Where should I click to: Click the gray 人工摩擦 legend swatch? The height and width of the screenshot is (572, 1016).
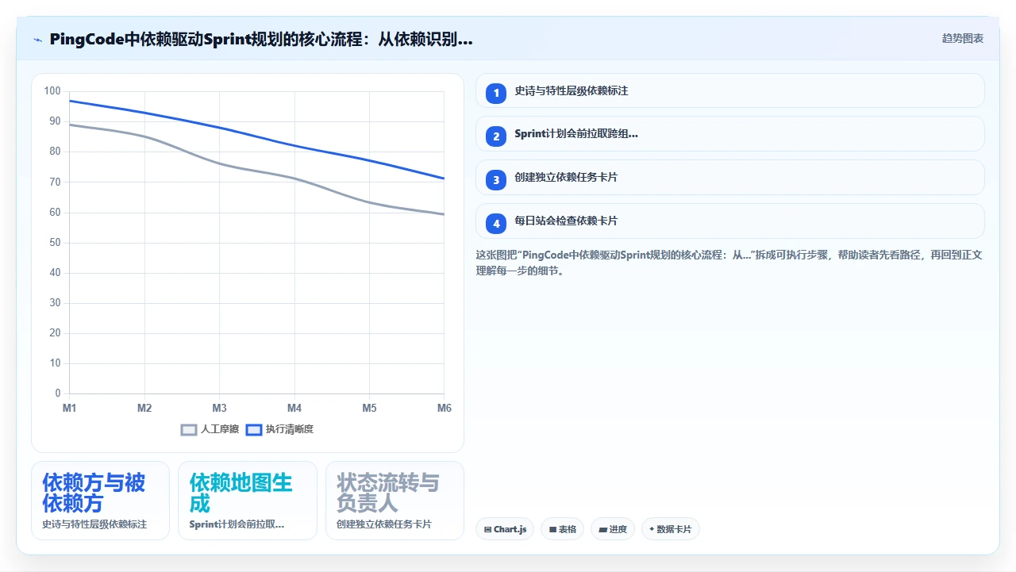click(189, 430)
